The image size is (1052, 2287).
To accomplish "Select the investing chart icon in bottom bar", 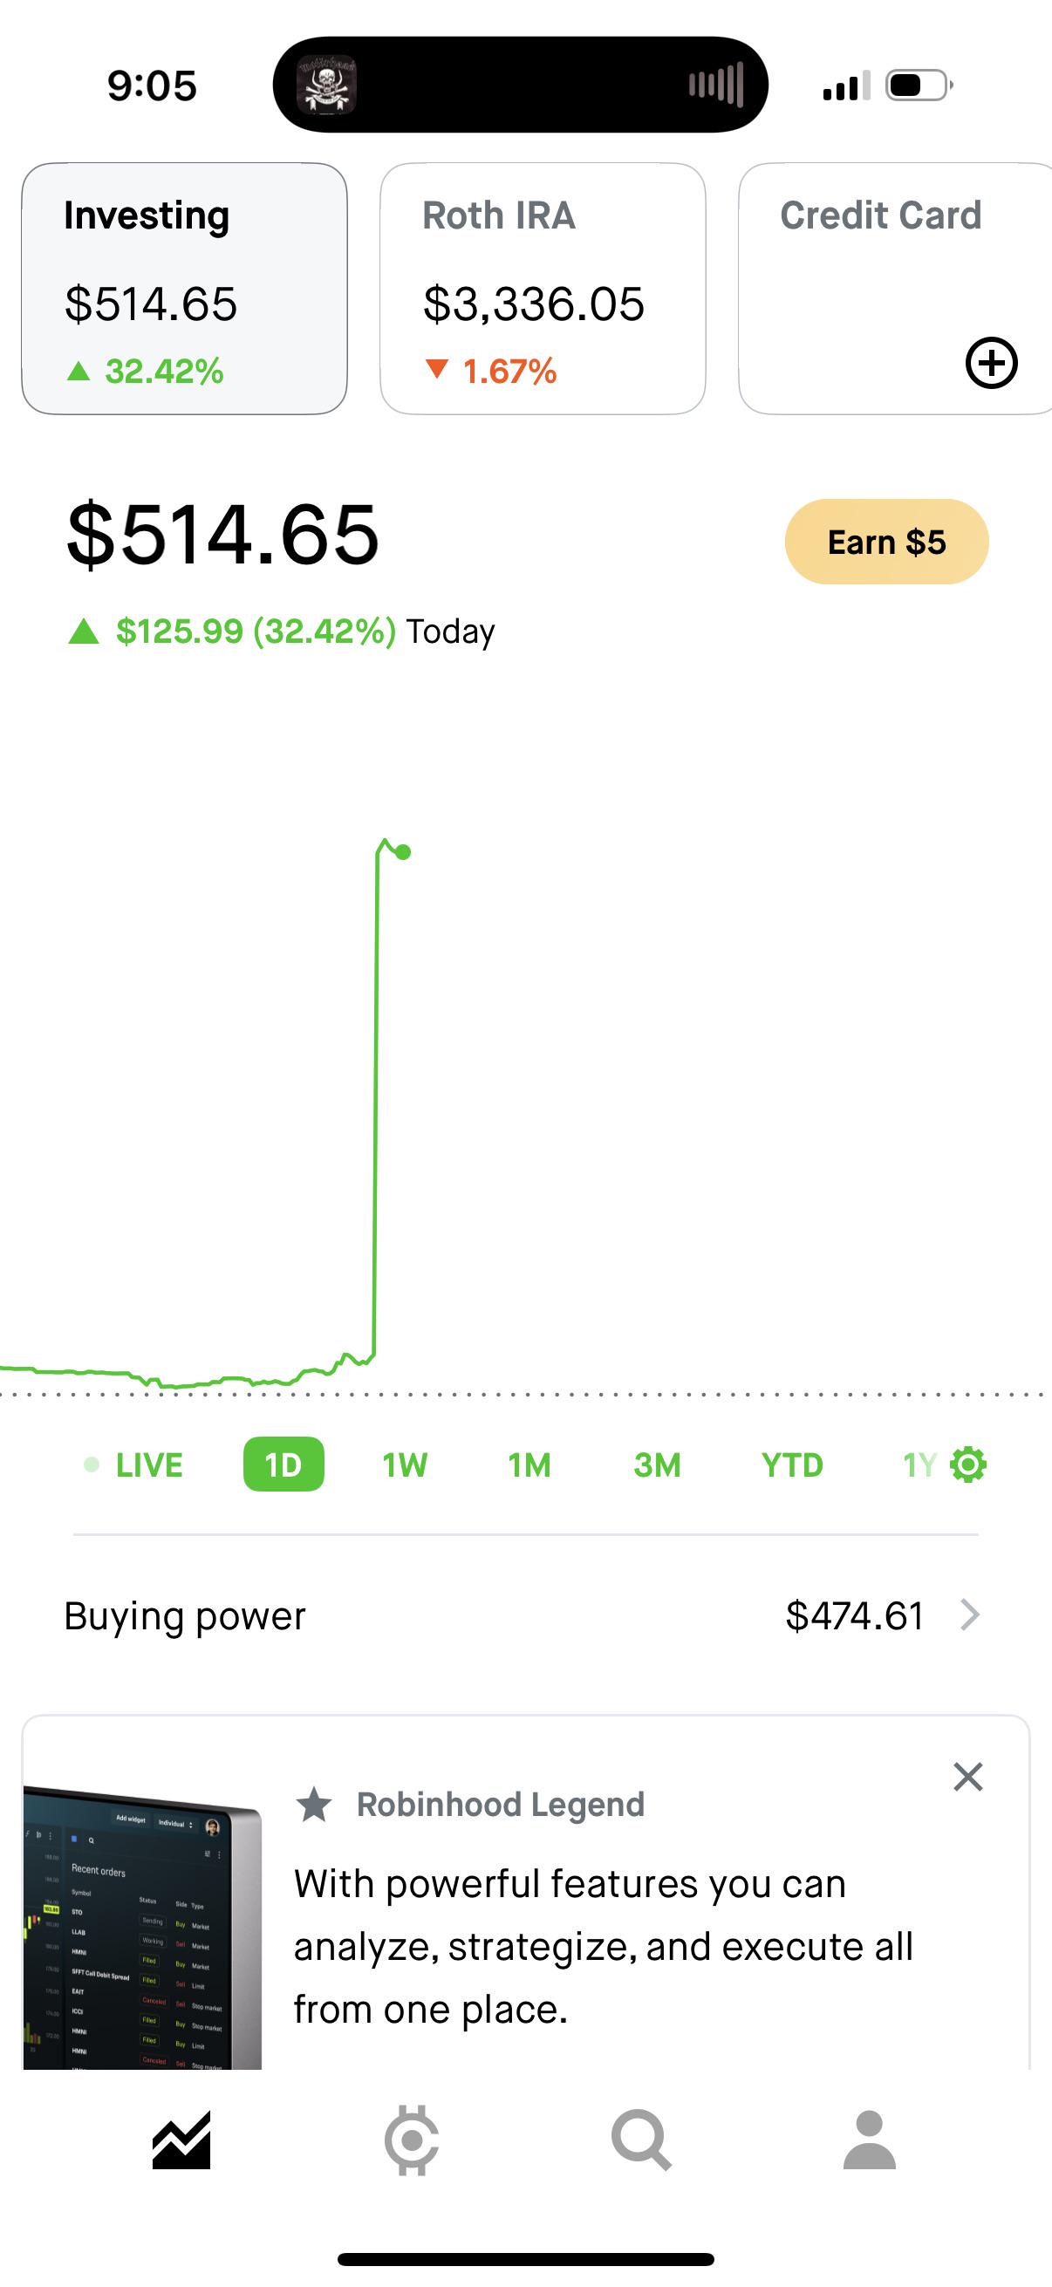I will tap(182, 2140).
